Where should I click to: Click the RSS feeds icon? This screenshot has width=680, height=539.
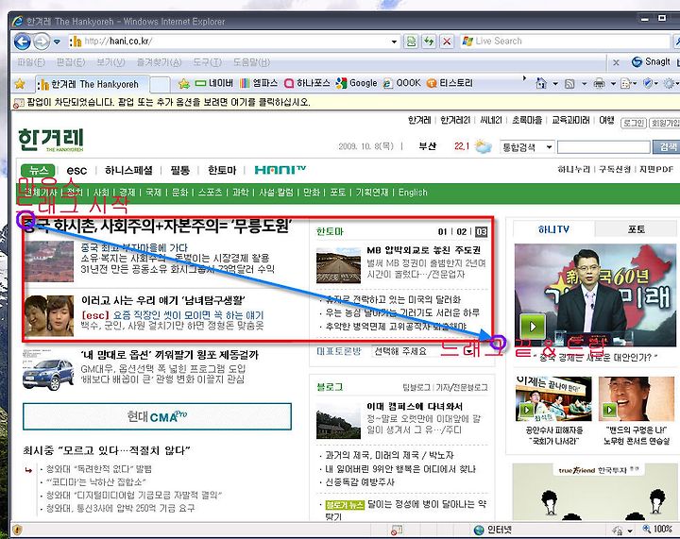tap(569, 84)
